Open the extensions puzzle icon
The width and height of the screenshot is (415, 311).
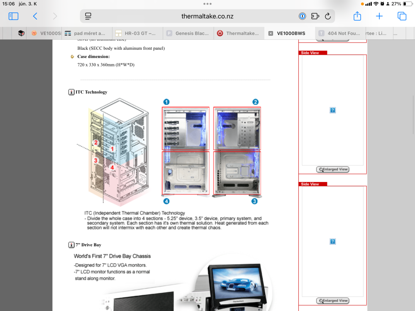tap(315, 16)
